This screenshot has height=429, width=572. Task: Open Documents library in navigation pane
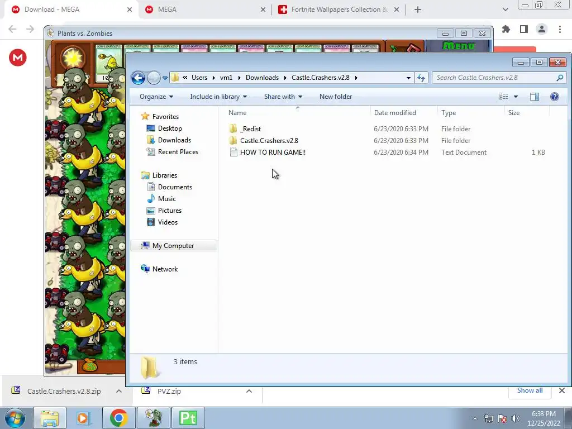[x=175, y=187]
